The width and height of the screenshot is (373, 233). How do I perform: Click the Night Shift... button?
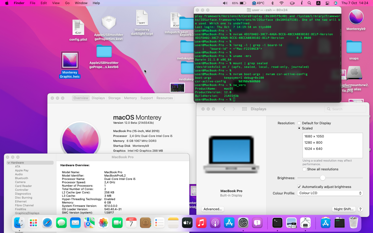[343, 209]
